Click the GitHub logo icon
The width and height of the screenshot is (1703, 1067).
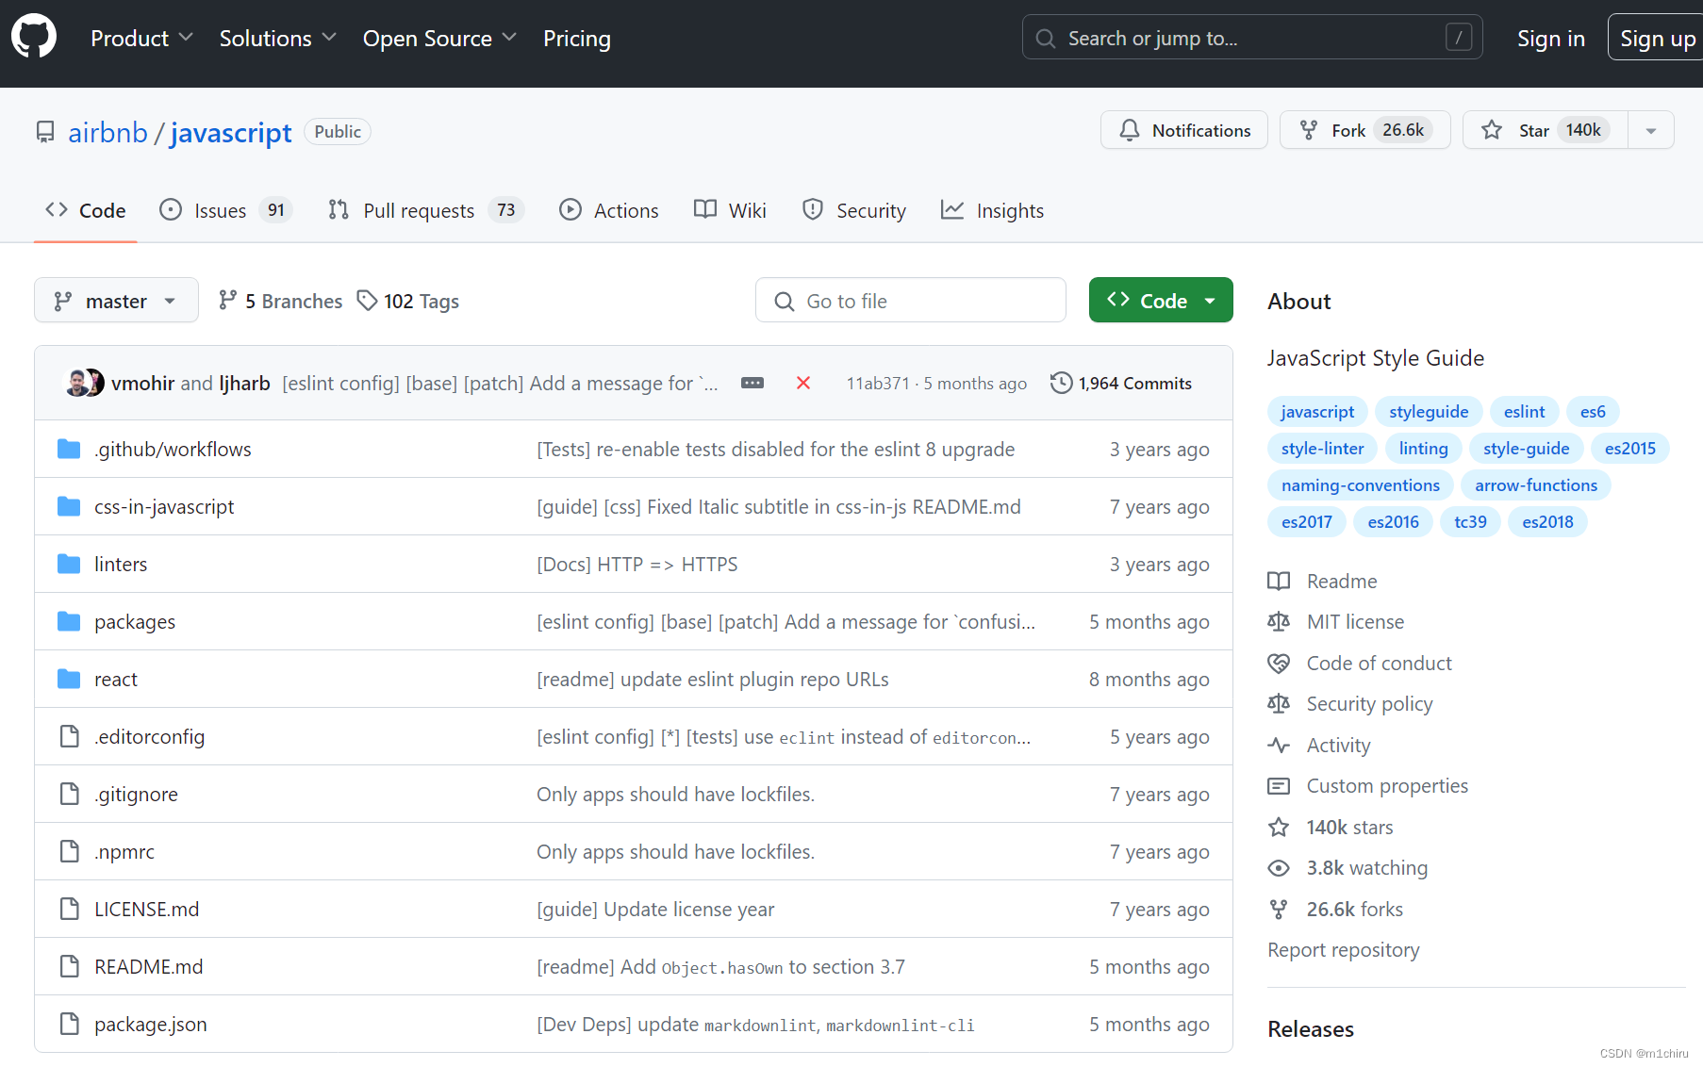coord(34,38)
